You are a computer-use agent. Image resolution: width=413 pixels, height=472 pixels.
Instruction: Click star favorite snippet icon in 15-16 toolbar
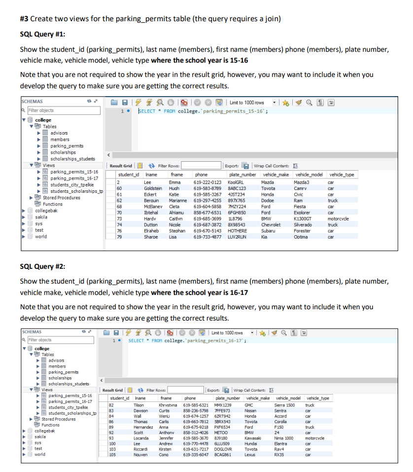[x=285, y=103]
